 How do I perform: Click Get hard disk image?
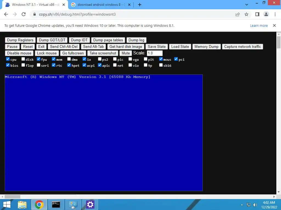[x=126, y=46]
